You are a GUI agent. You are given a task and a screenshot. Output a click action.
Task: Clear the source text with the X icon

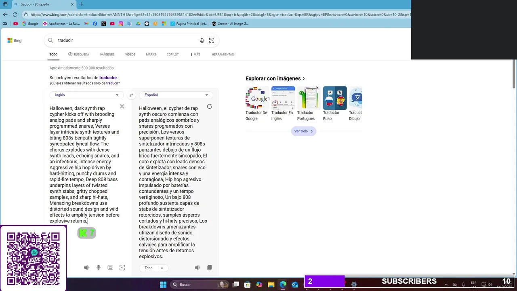coord(122,106)
